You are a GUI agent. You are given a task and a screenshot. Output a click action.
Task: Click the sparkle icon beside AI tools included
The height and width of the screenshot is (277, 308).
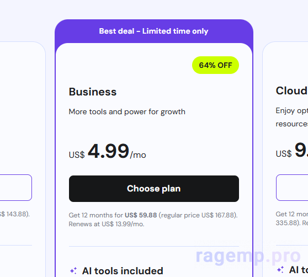(73, 271)
